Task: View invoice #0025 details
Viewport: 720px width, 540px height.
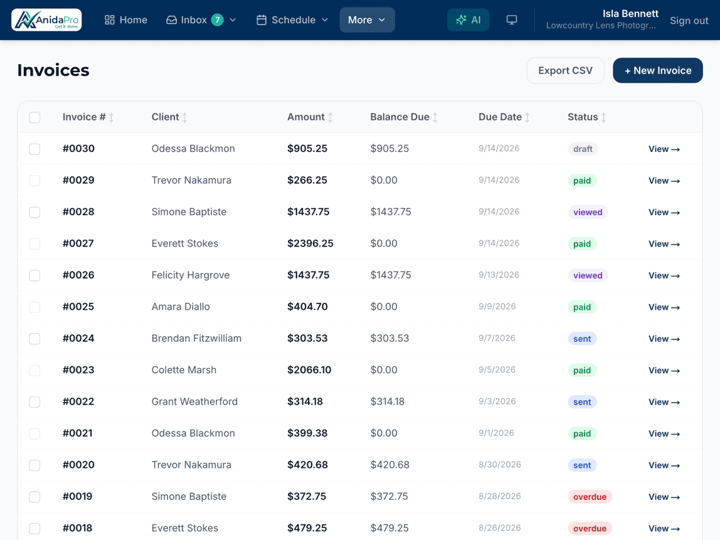Action: click(x=664, y=308)
